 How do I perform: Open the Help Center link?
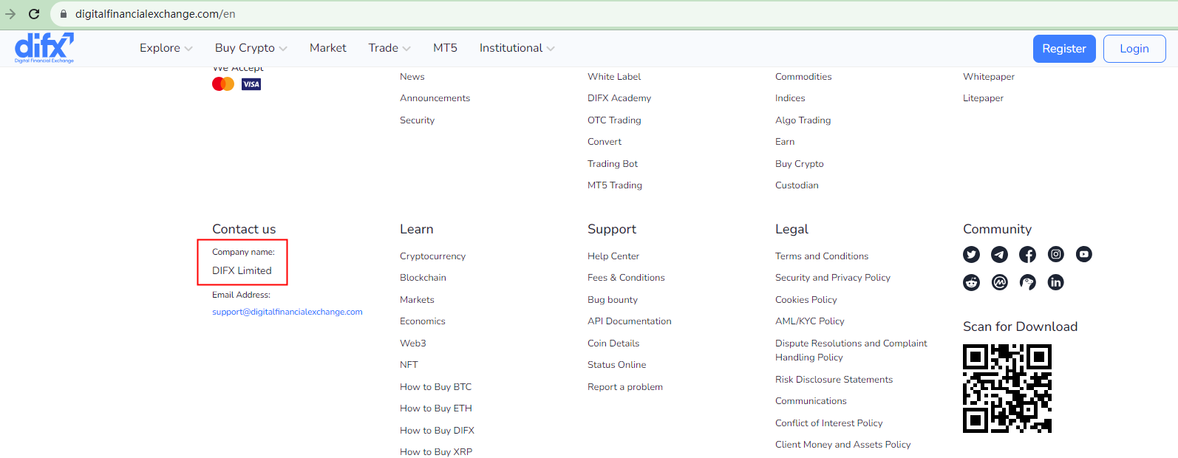point(613,256)
